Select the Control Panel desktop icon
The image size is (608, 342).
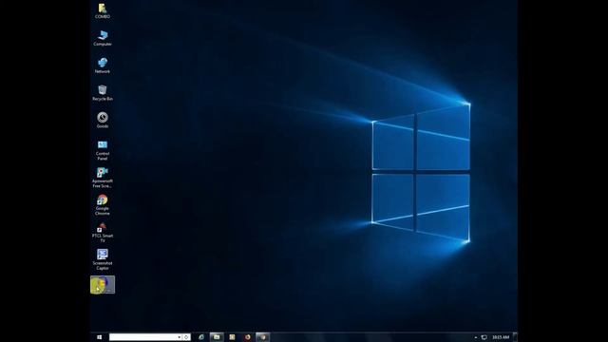click(103, 150)
